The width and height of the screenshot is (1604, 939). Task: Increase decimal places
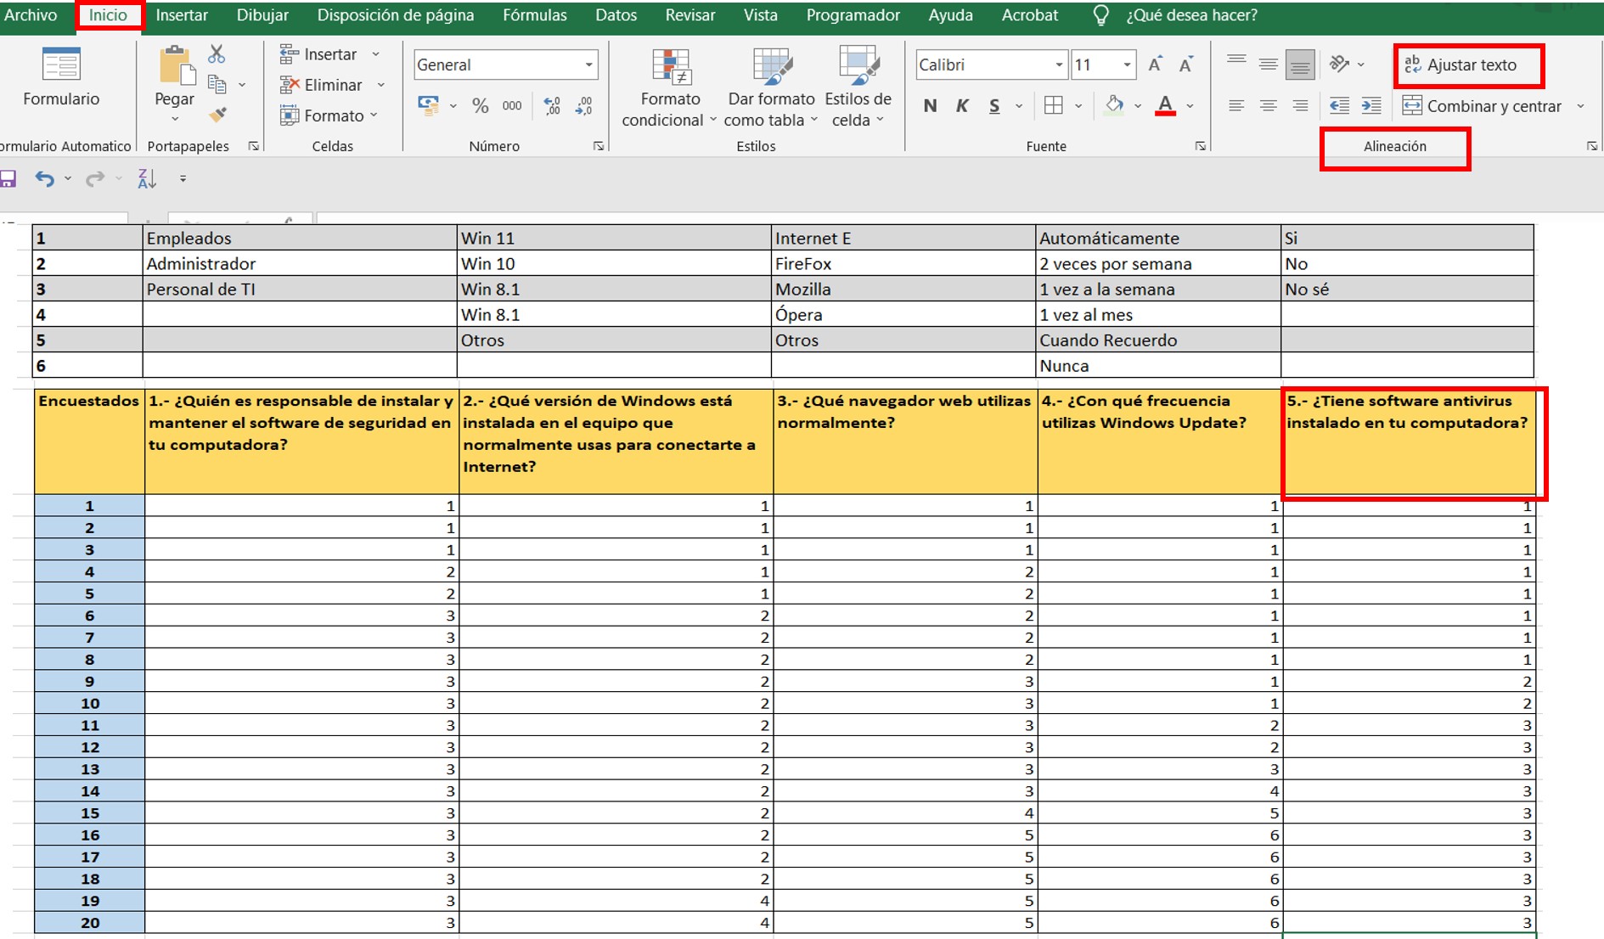552,106
